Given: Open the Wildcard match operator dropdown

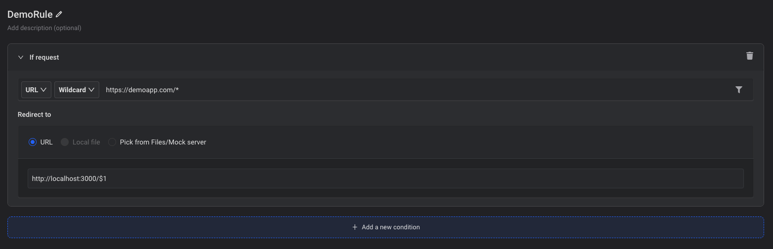Looking at the screenshot, I should tap(77, 90).
